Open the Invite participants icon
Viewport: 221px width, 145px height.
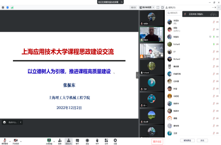(x=60, y=141)
